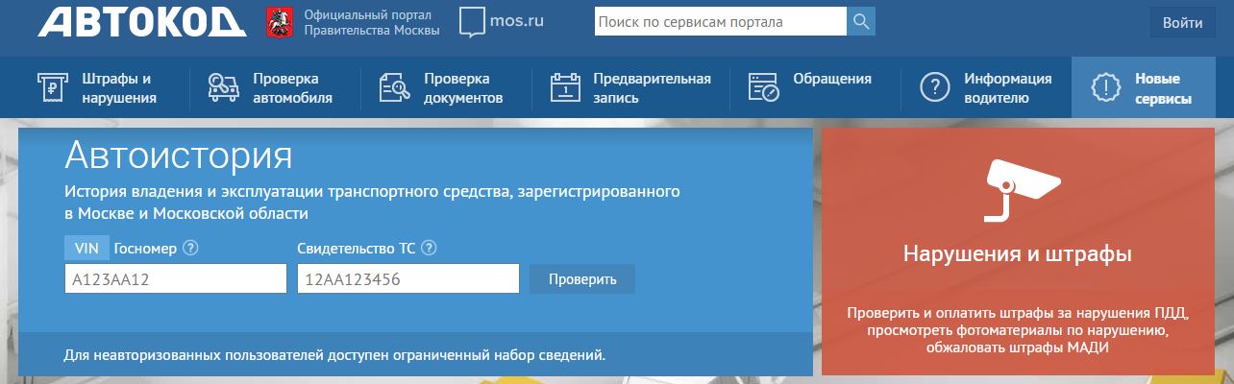Screen dimensions: 1234x384
Task: Click the Проверить button
Action: tap(582, 279)
